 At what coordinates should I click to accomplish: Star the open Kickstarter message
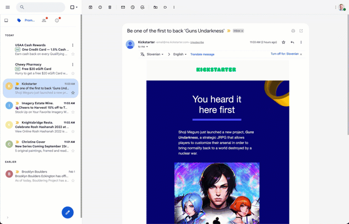(283, 42)
